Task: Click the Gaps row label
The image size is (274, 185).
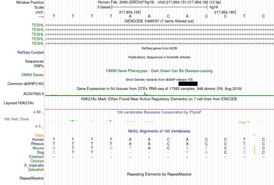Action: point(39,135)
